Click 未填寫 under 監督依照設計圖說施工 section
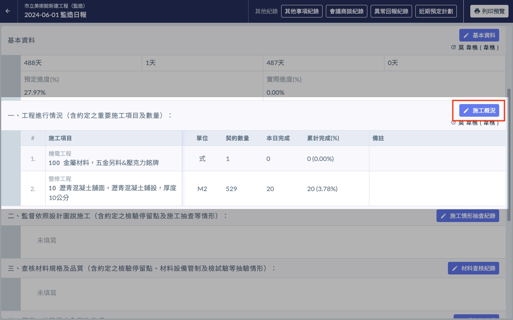Viewport: 513px width, 320px height. point(47,241)
